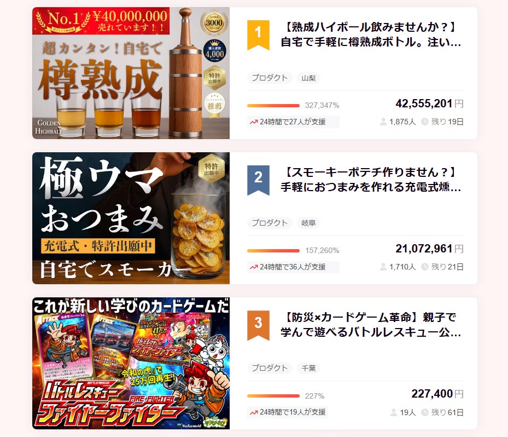Click trending arrow icon by 24時間で36人が支援
508x437 pixels.
(254, 267)
